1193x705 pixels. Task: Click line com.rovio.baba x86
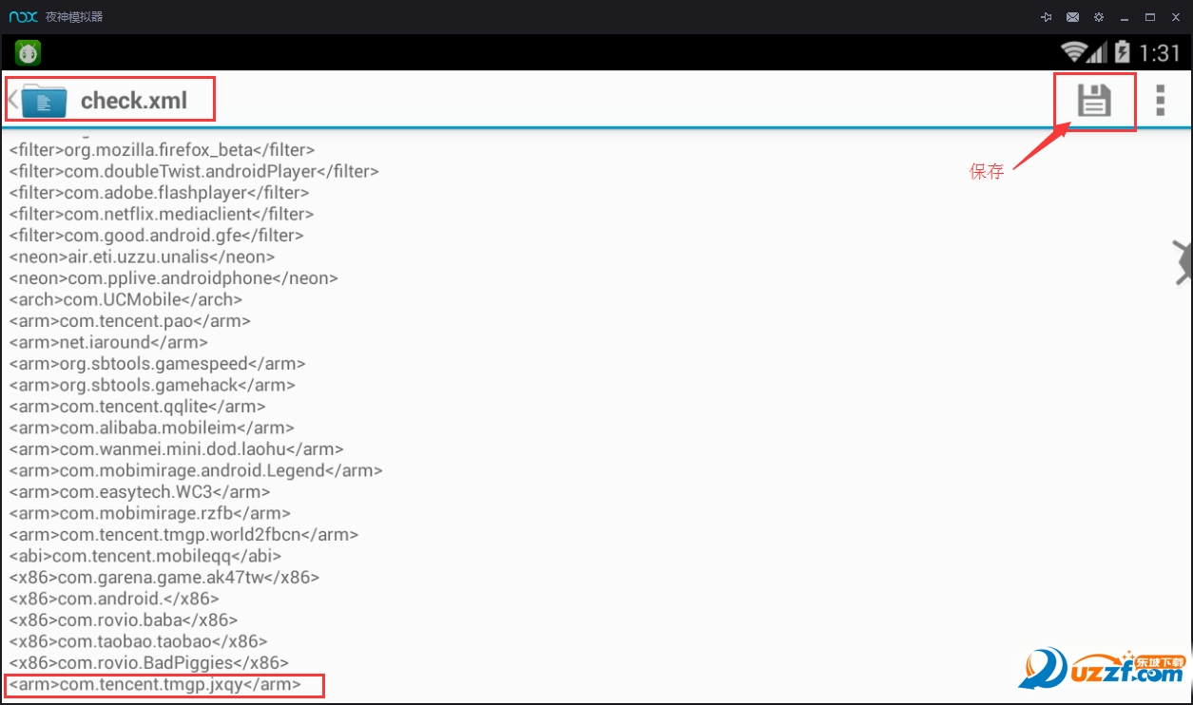(124, 620)
